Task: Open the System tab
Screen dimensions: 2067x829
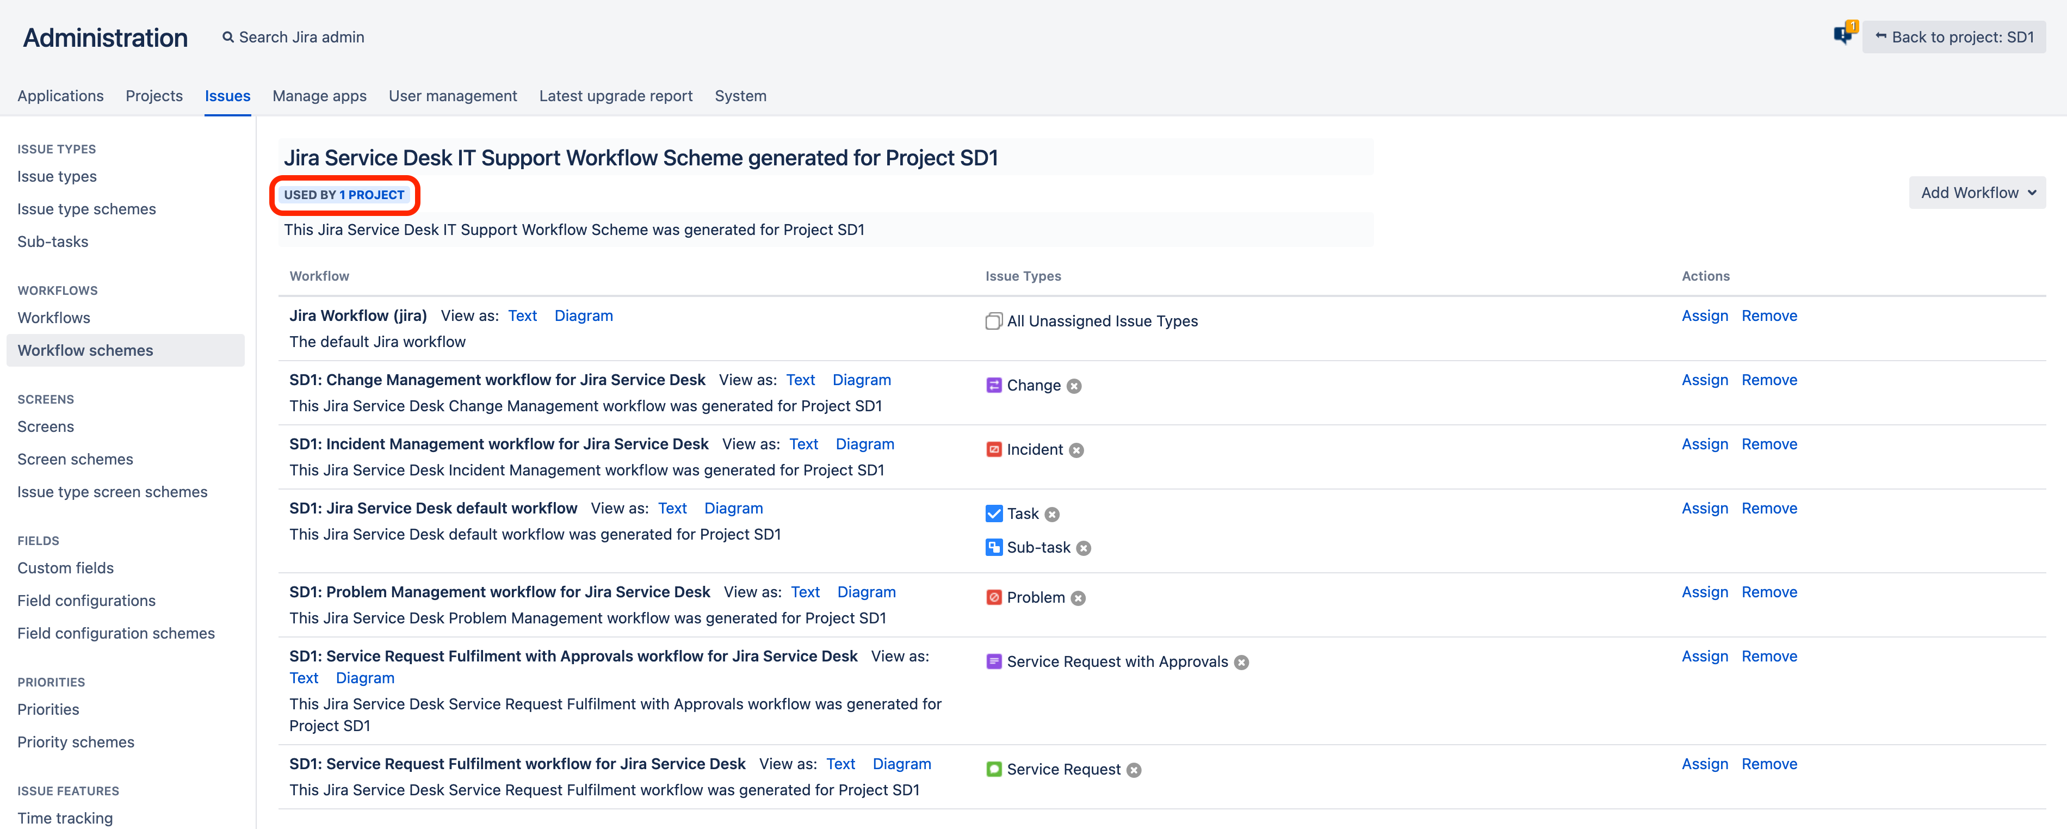Action: pos(740,96)
